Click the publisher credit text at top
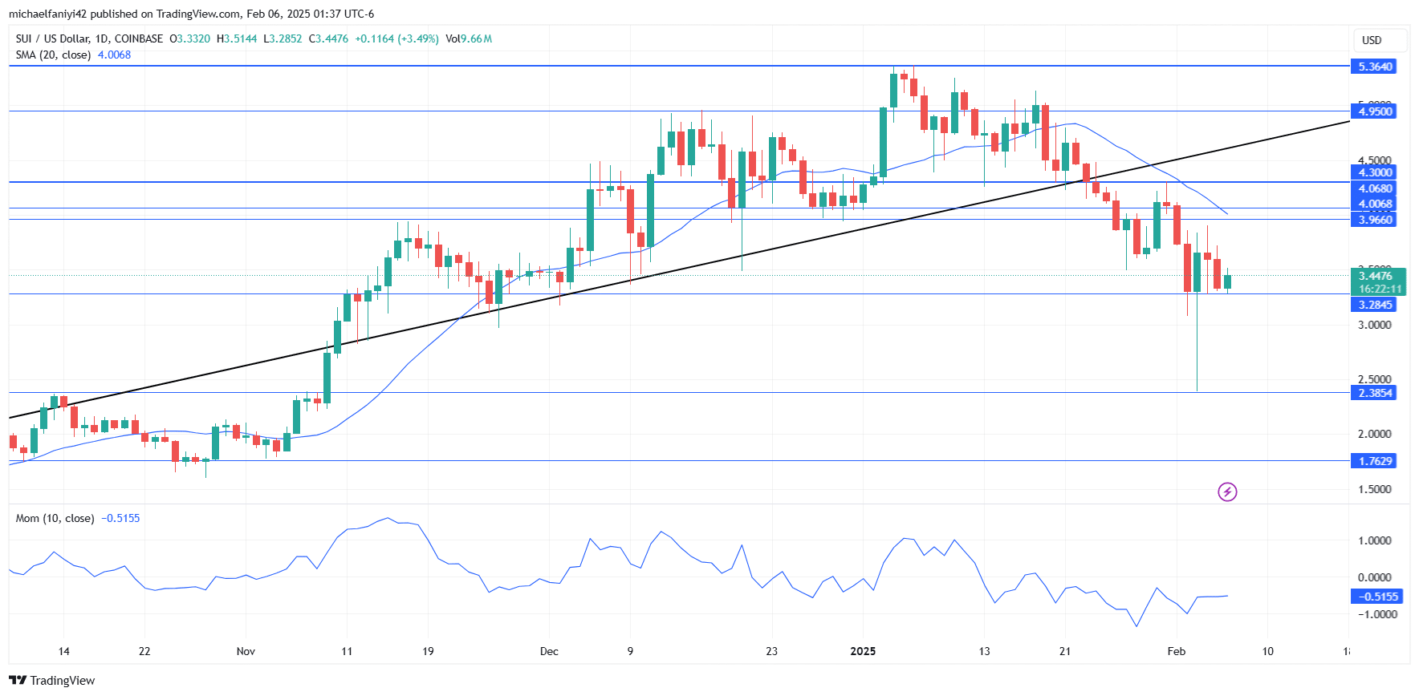Screen dimensions: 1419x696 (191, 14)
